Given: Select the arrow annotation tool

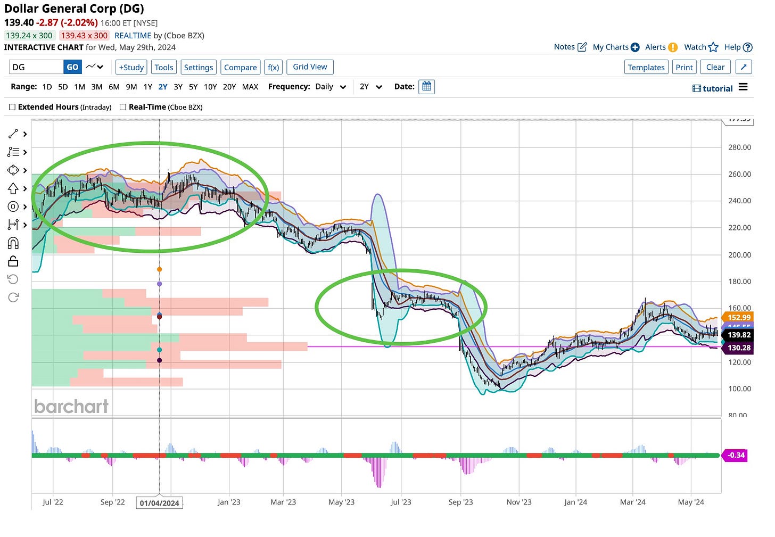Looking at the screenshot, I should [13, 188].
